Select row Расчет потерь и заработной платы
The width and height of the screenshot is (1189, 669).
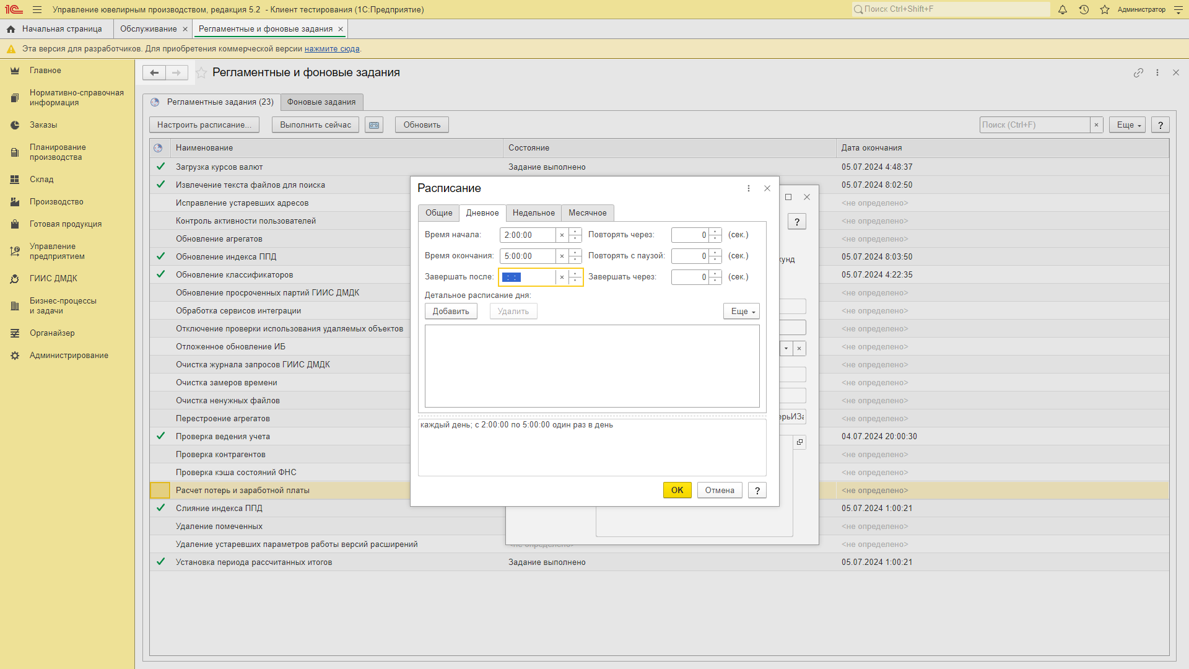click(x=659, y=491)
